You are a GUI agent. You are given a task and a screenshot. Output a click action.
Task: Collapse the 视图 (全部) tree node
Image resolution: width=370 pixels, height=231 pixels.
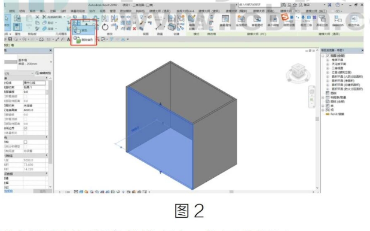click(323, 56)
